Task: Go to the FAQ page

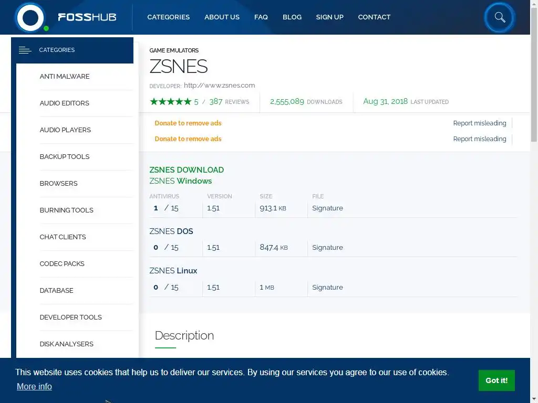Action: [x=261, y=17]
